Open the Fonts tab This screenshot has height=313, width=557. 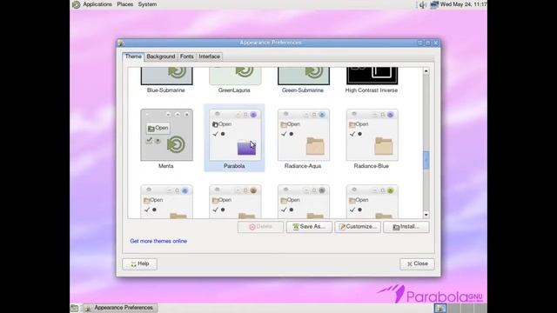[x=187, y=57]
